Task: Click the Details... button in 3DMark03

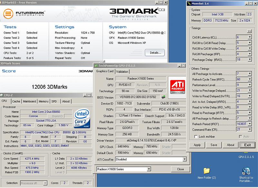Action: 155,53
